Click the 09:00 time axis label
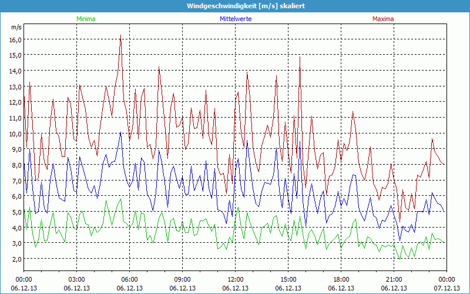Image resolution: width=470 pixels, height=294 pixels. 183,280
